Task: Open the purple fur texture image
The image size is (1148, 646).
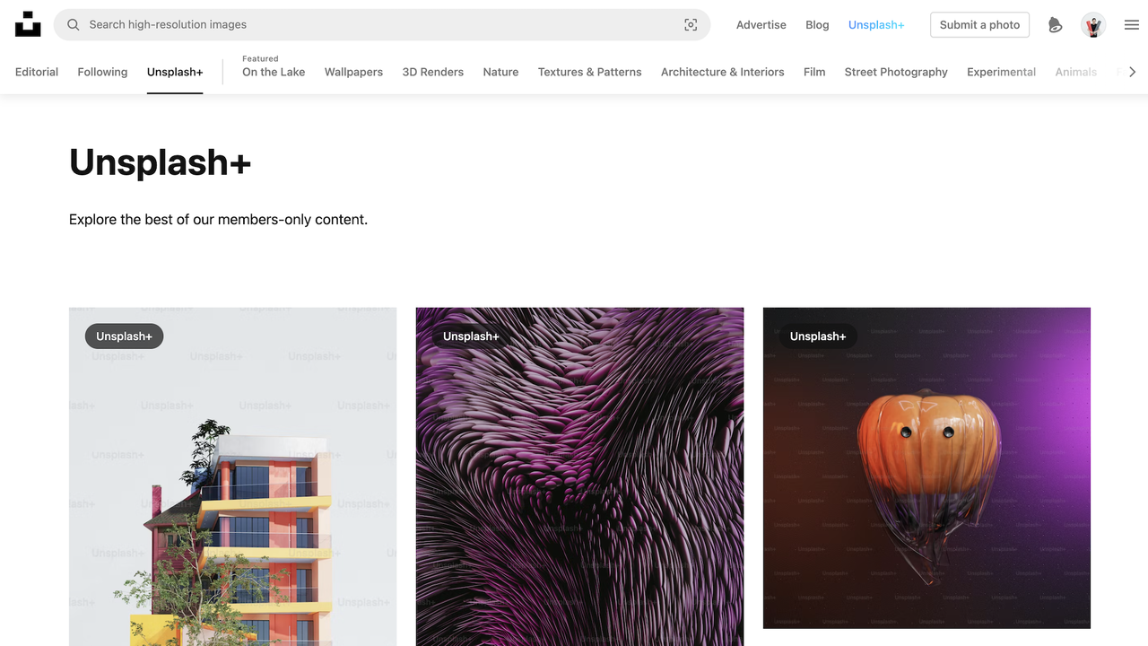Action: [x=579, y=484]
